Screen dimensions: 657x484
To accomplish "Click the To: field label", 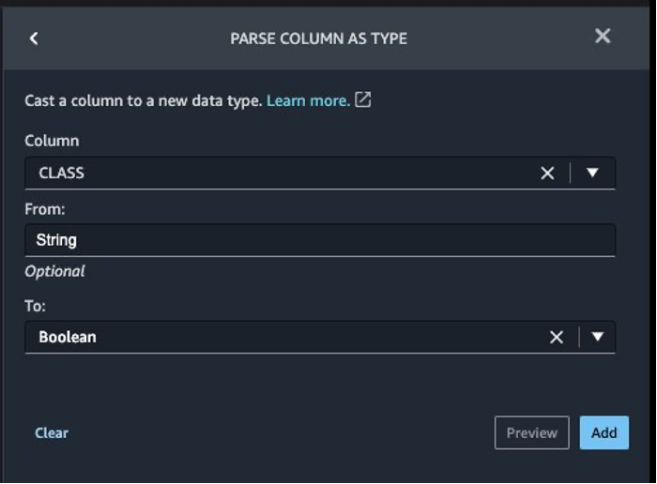I will tap(36, 306).
